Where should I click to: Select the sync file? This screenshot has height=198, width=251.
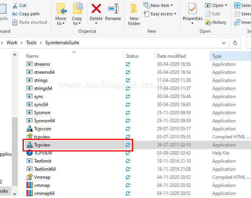[39, 97]
